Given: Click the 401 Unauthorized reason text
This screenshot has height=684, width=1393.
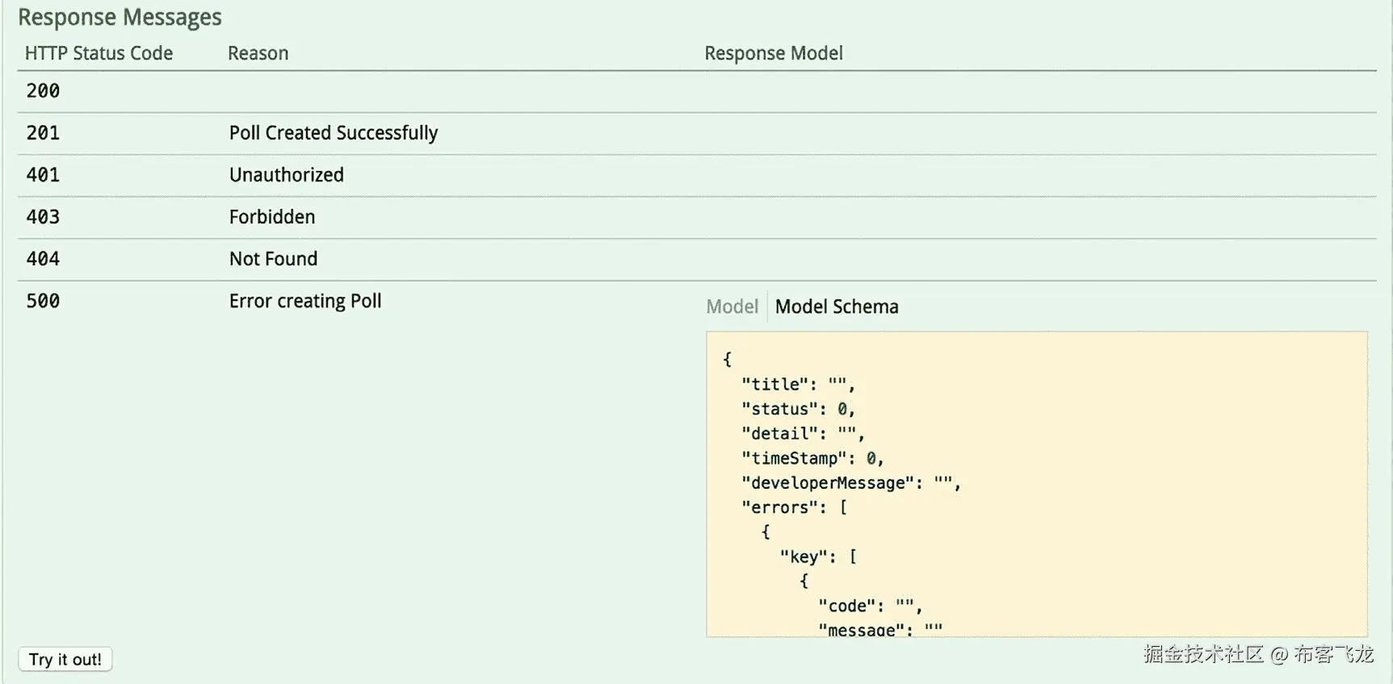Looking at the screenshot, I should 286,174.
